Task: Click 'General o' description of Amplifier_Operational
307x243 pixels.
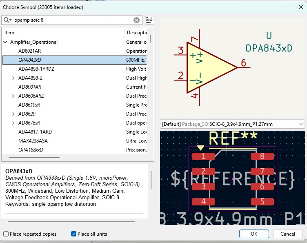Action: pyautogui.click(x=136, y=42)
